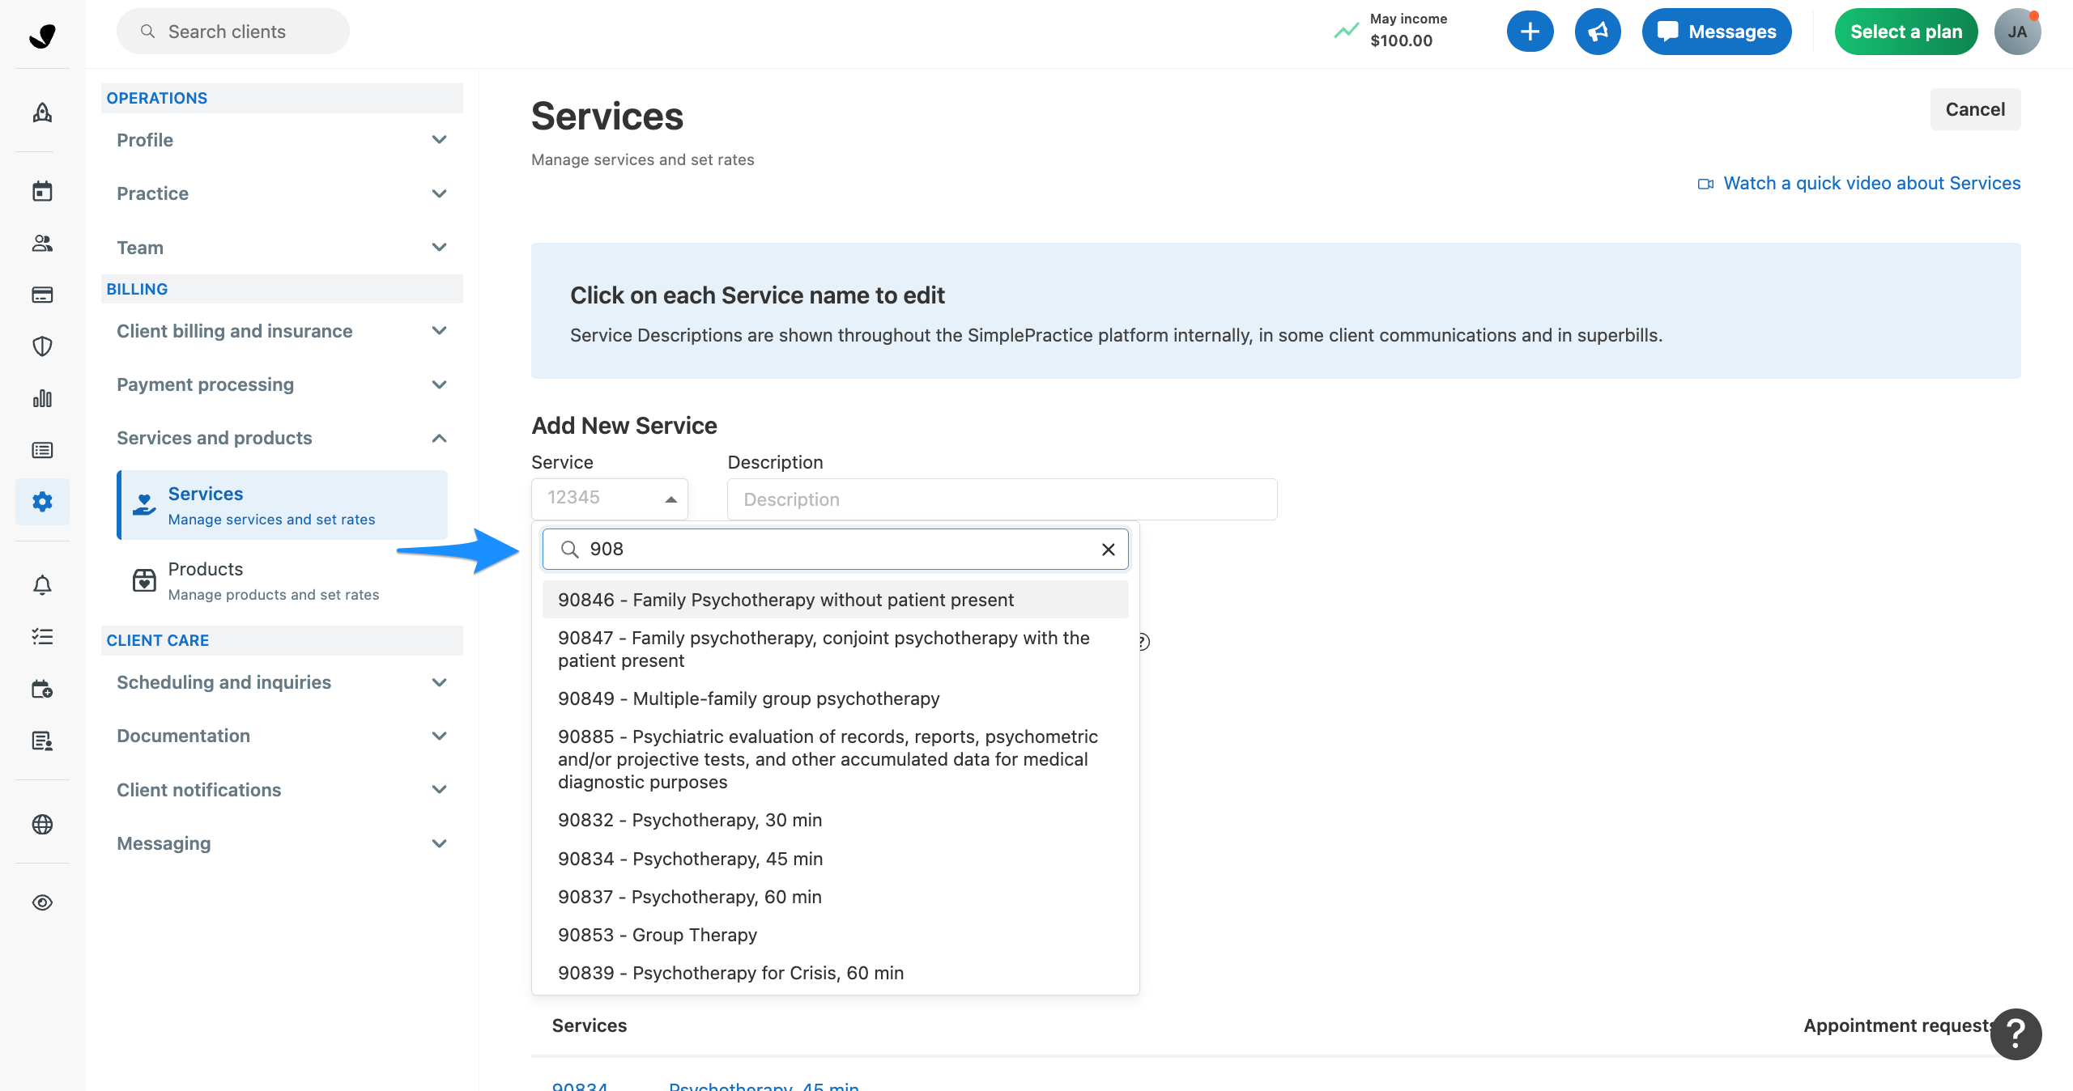Choose 90847 conjoint psychotherapy option
Image resolution: width=2073 pixels, height=1091 pixels.
pyautogui.click(x=835, y=649)
